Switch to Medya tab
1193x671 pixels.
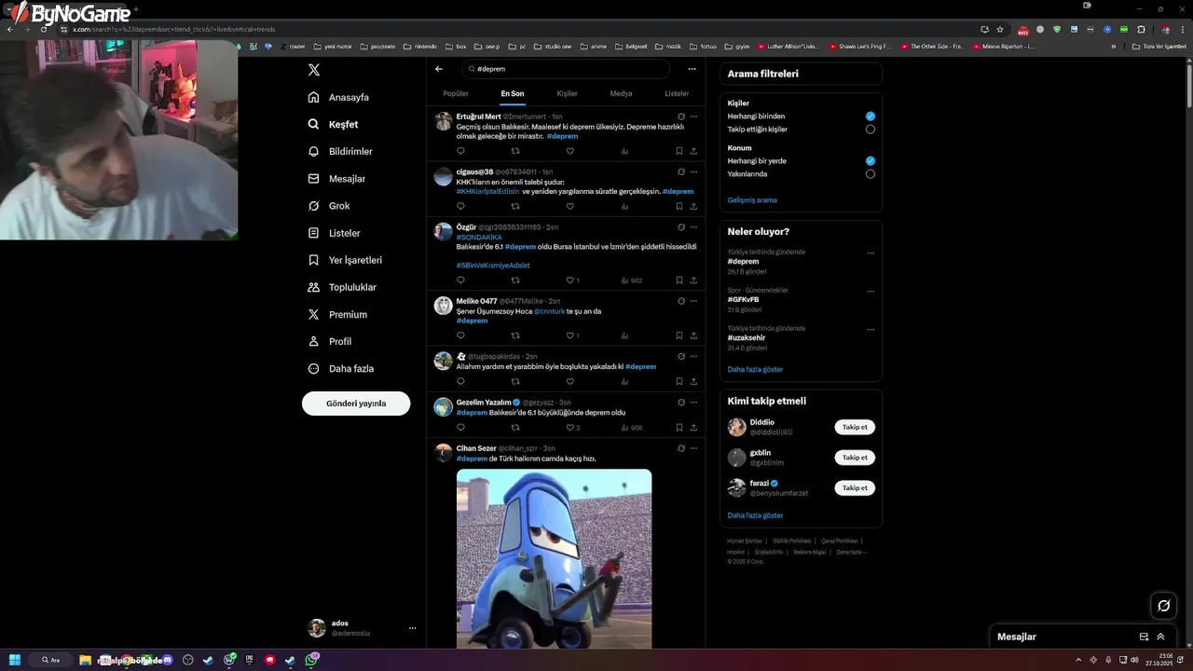621,93
